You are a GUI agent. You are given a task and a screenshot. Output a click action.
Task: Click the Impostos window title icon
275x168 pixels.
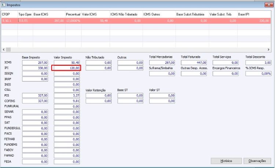click(4, 5)
